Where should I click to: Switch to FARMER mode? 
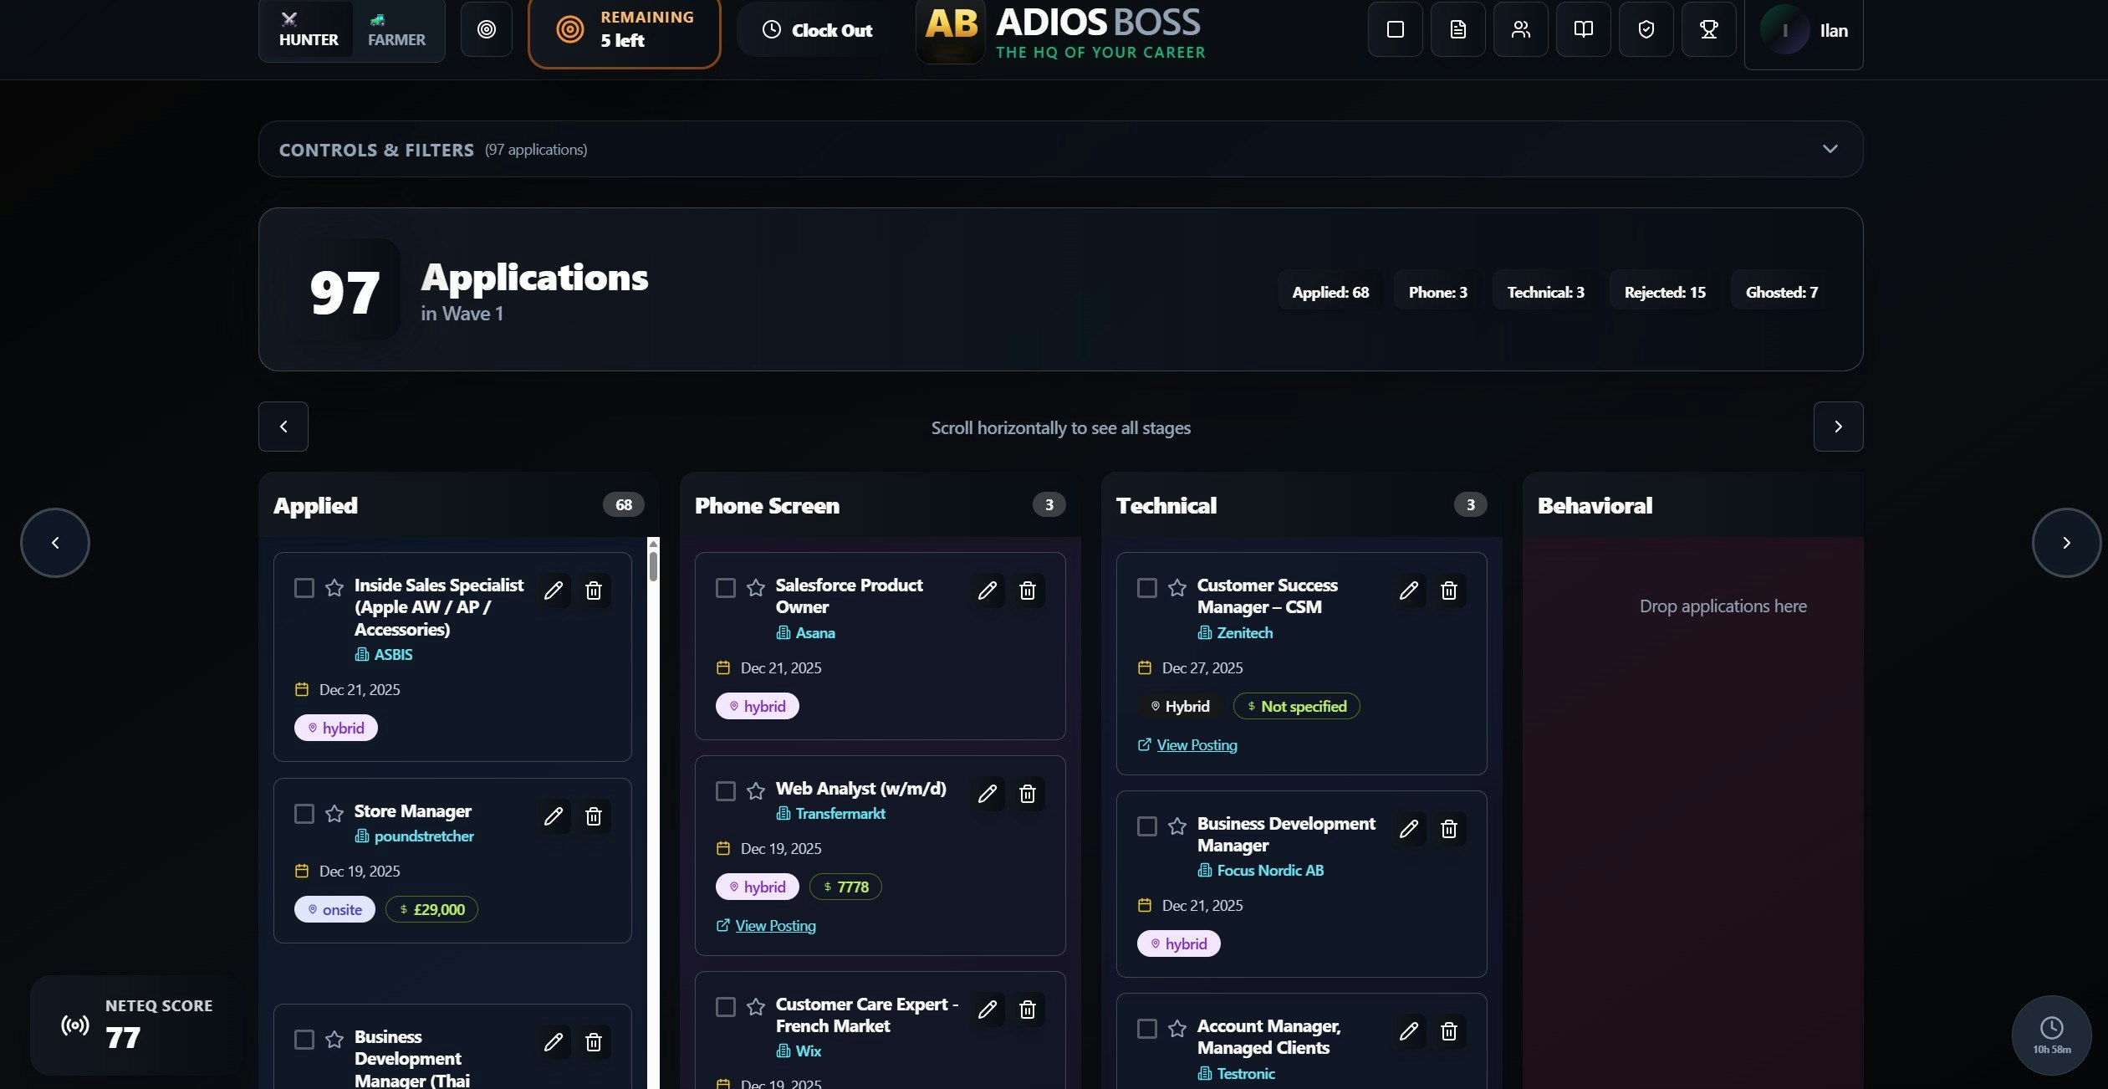[396, 30]
